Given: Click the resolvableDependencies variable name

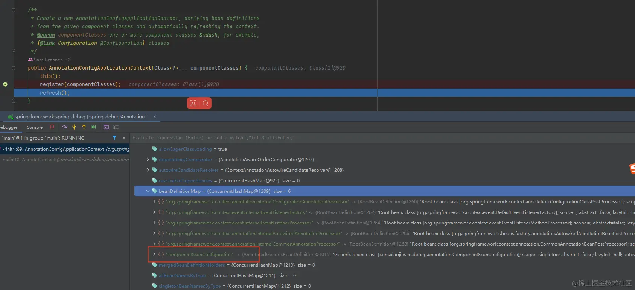Looking at the screenshot, I should click(x=186, y=180).
